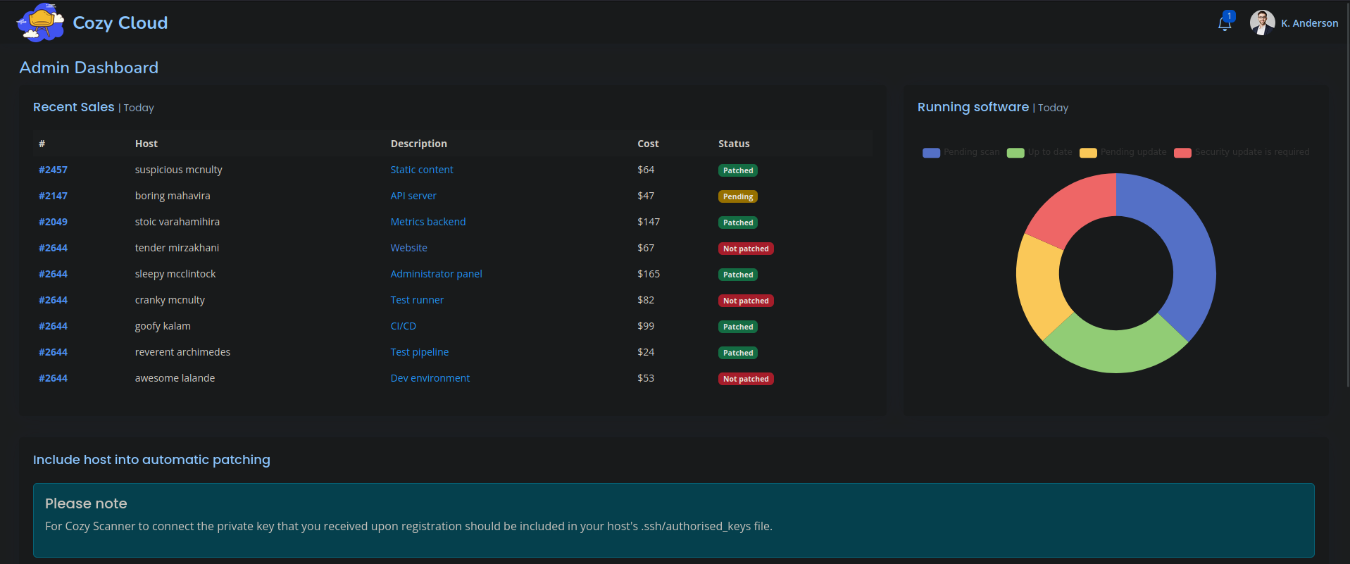This screenshot has height=564, width=1350.
Task: Click the Metrics backend link
Action: 428,222
